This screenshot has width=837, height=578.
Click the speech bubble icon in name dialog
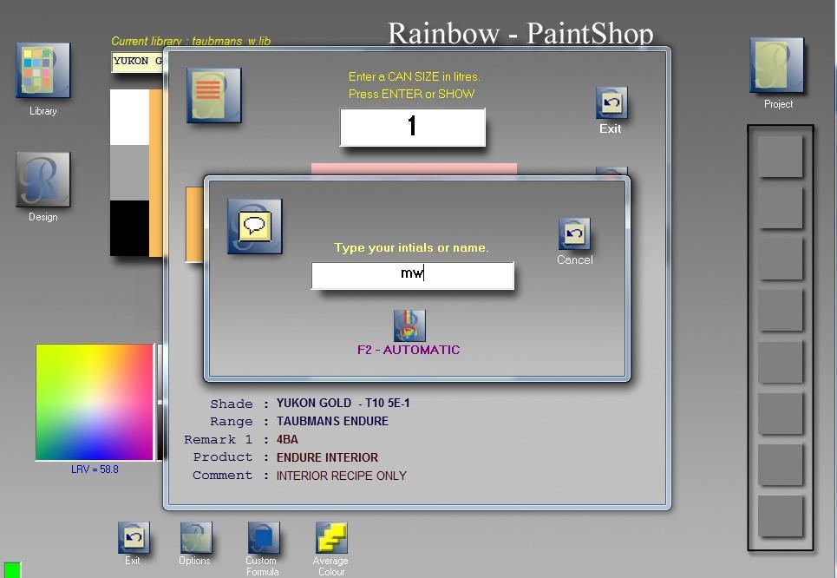pos(255,227)
